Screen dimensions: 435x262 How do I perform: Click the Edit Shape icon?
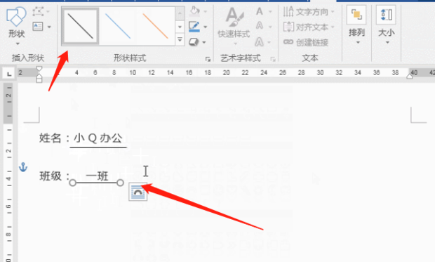(x=39, y=12)
